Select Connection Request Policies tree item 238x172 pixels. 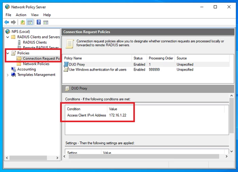41,58
